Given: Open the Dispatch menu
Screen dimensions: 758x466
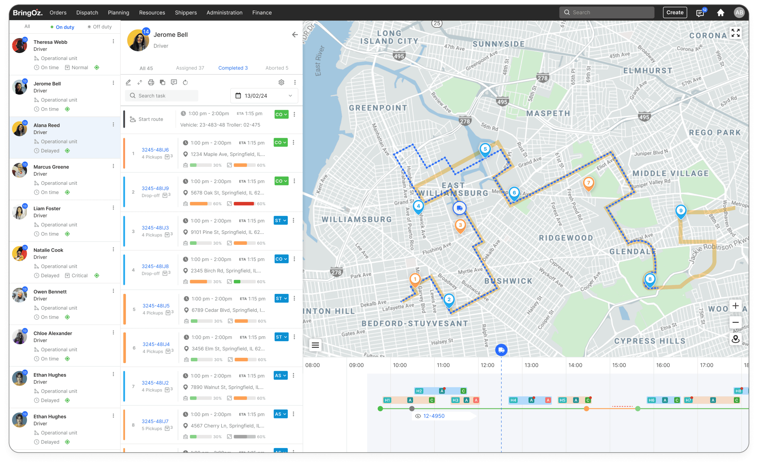Looking at the screenshot, I should [87, 13].
